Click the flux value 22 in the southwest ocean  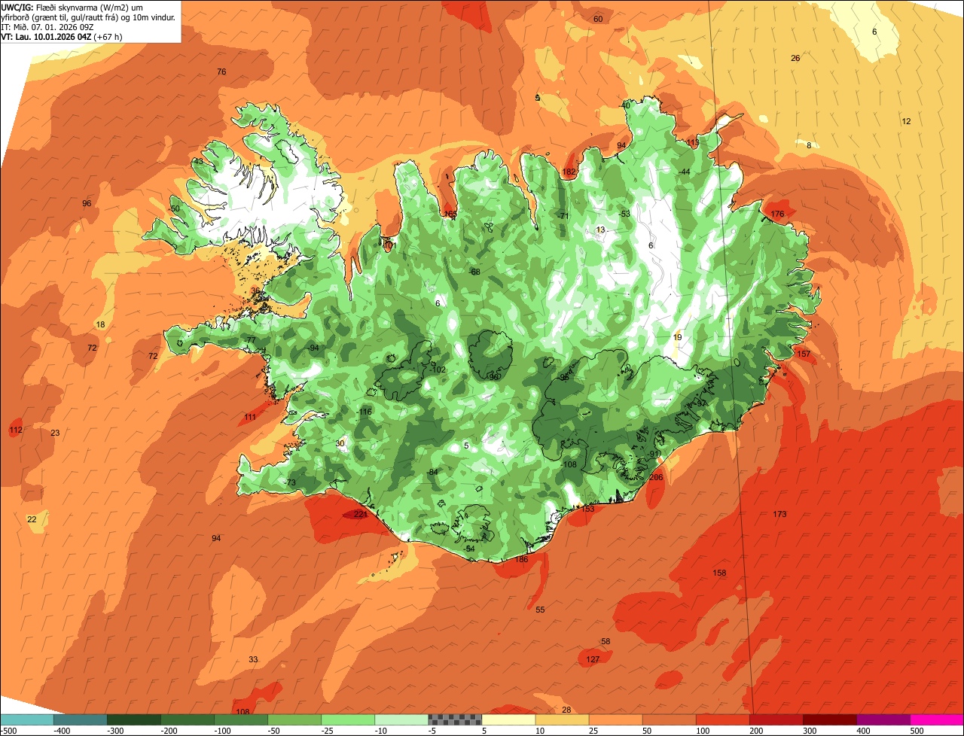click(32, 520)
